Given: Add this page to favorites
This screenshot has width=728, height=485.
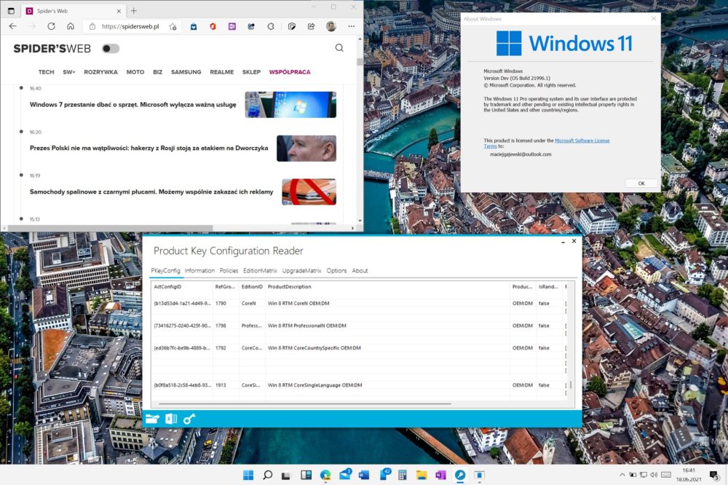Looking at the screenshot, I should click(173, 26).
